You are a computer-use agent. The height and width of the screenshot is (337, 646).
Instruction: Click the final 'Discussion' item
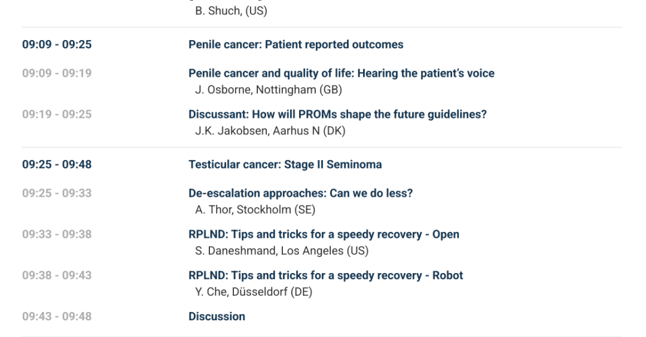tap(217, 317)
